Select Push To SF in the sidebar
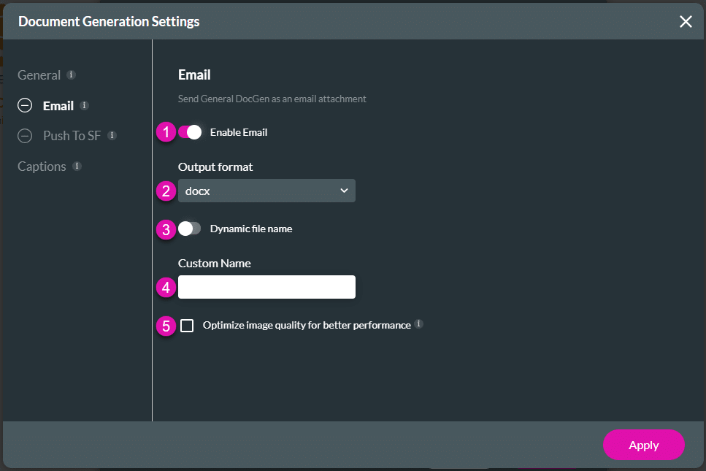Image resolution: width=706 pixels, height=471 pixels. (73, 135)
